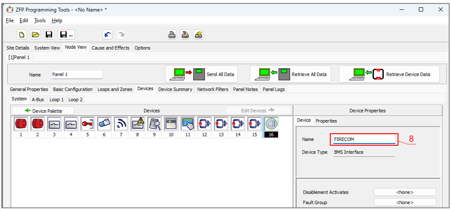Select the BMS Interface device 16
The height and width of the screenshot is (211, 451).
pos(271,123)
